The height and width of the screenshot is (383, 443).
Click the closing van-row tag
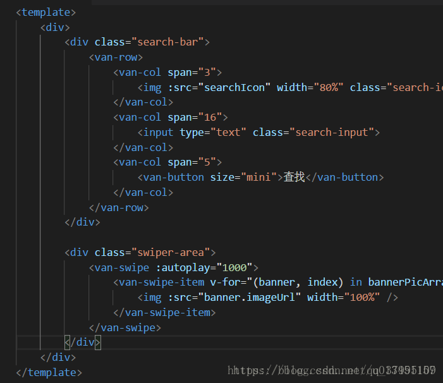(119, 207)
